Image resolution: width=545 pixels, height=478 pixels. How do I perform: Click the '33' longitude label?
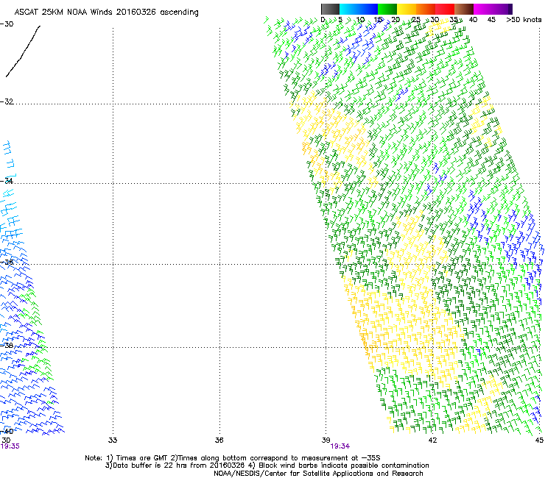click(113, 440)
